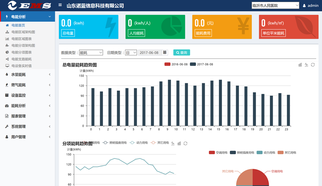Toggle the 2017-06-08 series in the legend
322x186 pixels.
coord(201,64)
